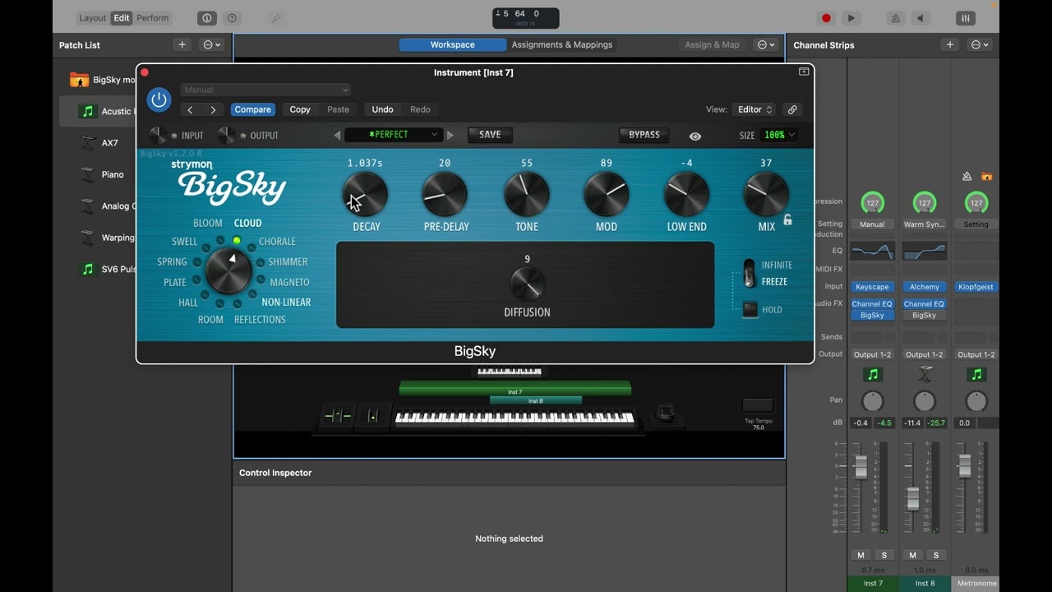
Task: Solo the Inst 8 channel strip
Action: [x=935, y=555]
